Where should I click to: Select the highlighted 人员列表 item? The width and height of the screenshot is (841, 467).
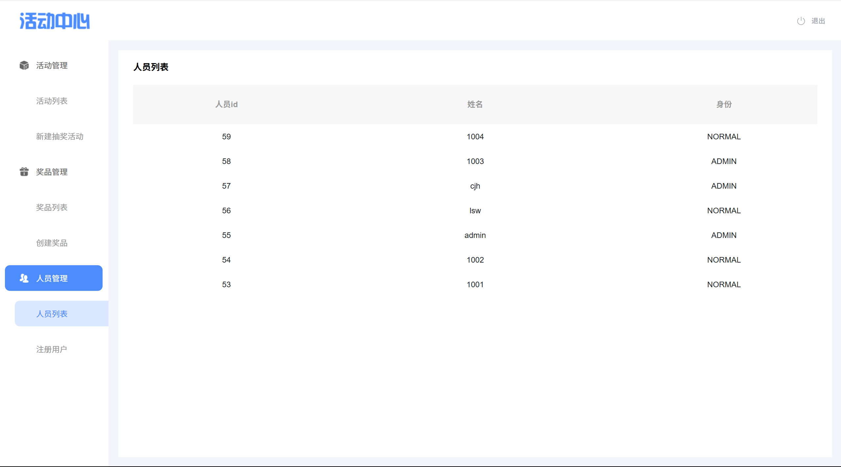click(x=52, y=314)
